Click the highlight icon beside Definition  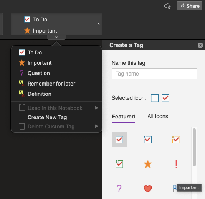[x=21, y=94]
